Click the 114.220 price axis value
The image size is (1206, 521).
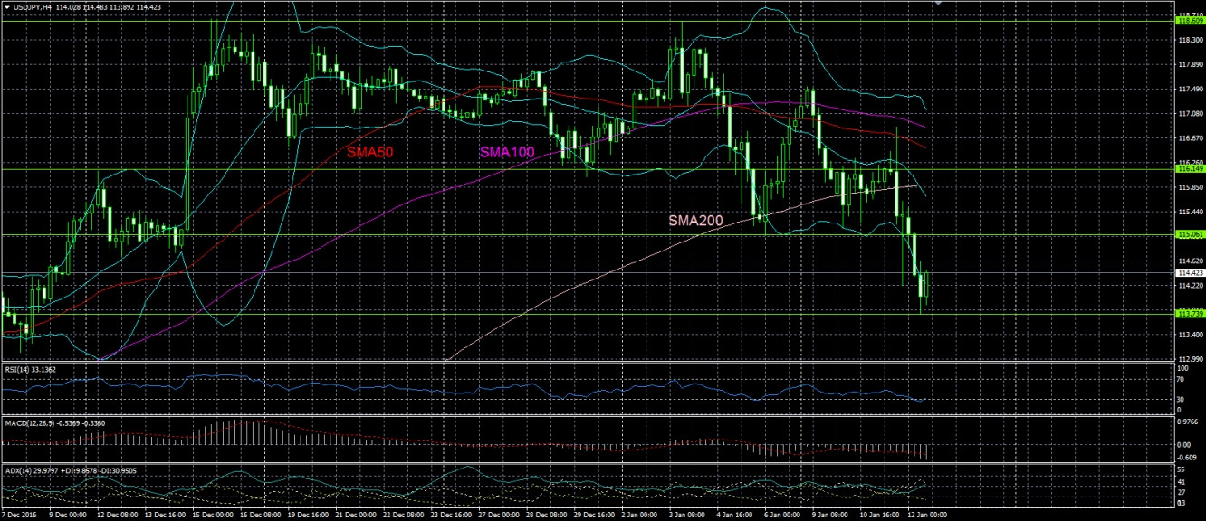pyautogui.click(x=1190, y=285)
